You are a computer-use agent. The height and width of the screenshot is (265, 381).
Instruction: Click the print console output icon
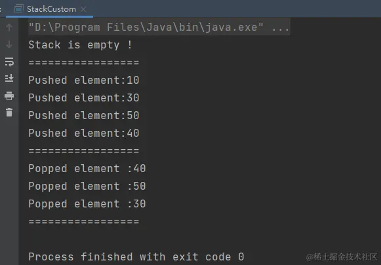click(9, 96)
